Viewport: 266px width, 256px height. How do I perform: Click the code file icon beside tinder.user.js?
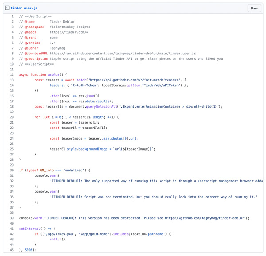pos(7,8)
